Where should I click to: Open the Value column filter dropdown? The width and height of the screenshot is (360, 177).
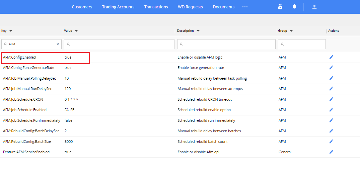pyautogui.click(x=76, y=31)
